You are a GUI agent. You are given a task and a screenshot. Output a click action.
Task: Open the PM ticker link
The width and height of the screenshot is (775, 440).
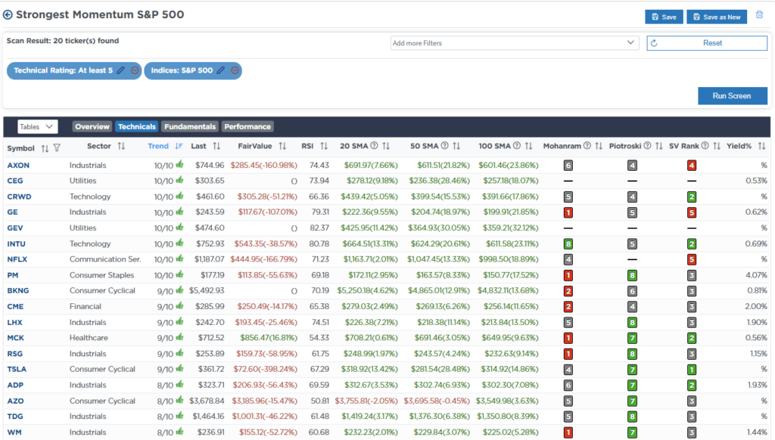[12, 275]
